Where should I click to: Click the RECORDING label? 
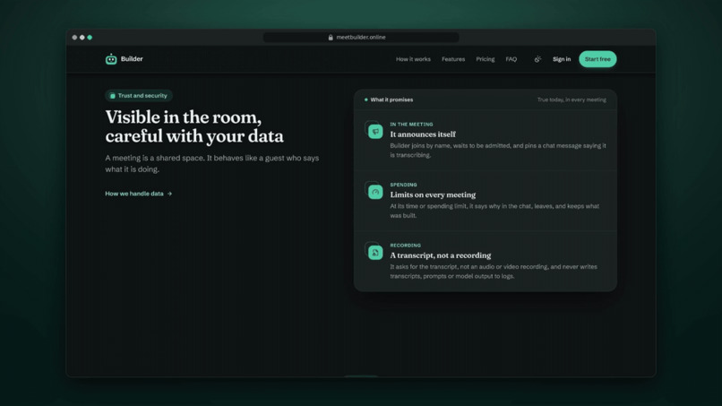point(405,246)
